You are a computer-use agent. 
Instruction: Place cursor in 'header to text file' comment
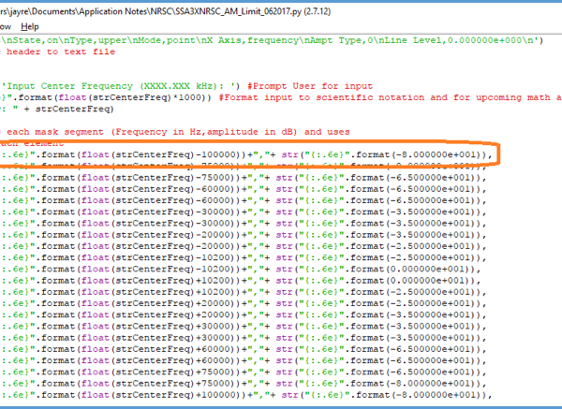tap(58, 52)
